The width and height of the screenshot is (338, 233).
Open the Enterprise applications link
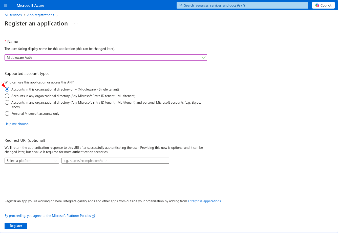pos(204,201)
